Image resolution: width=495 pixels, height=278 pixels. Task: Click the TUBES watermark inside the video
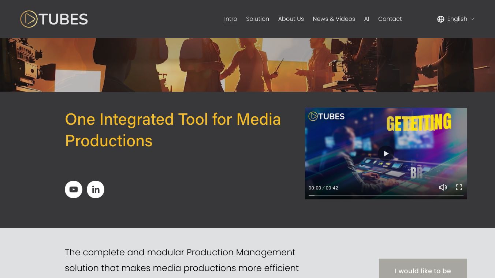coord(327,116)
